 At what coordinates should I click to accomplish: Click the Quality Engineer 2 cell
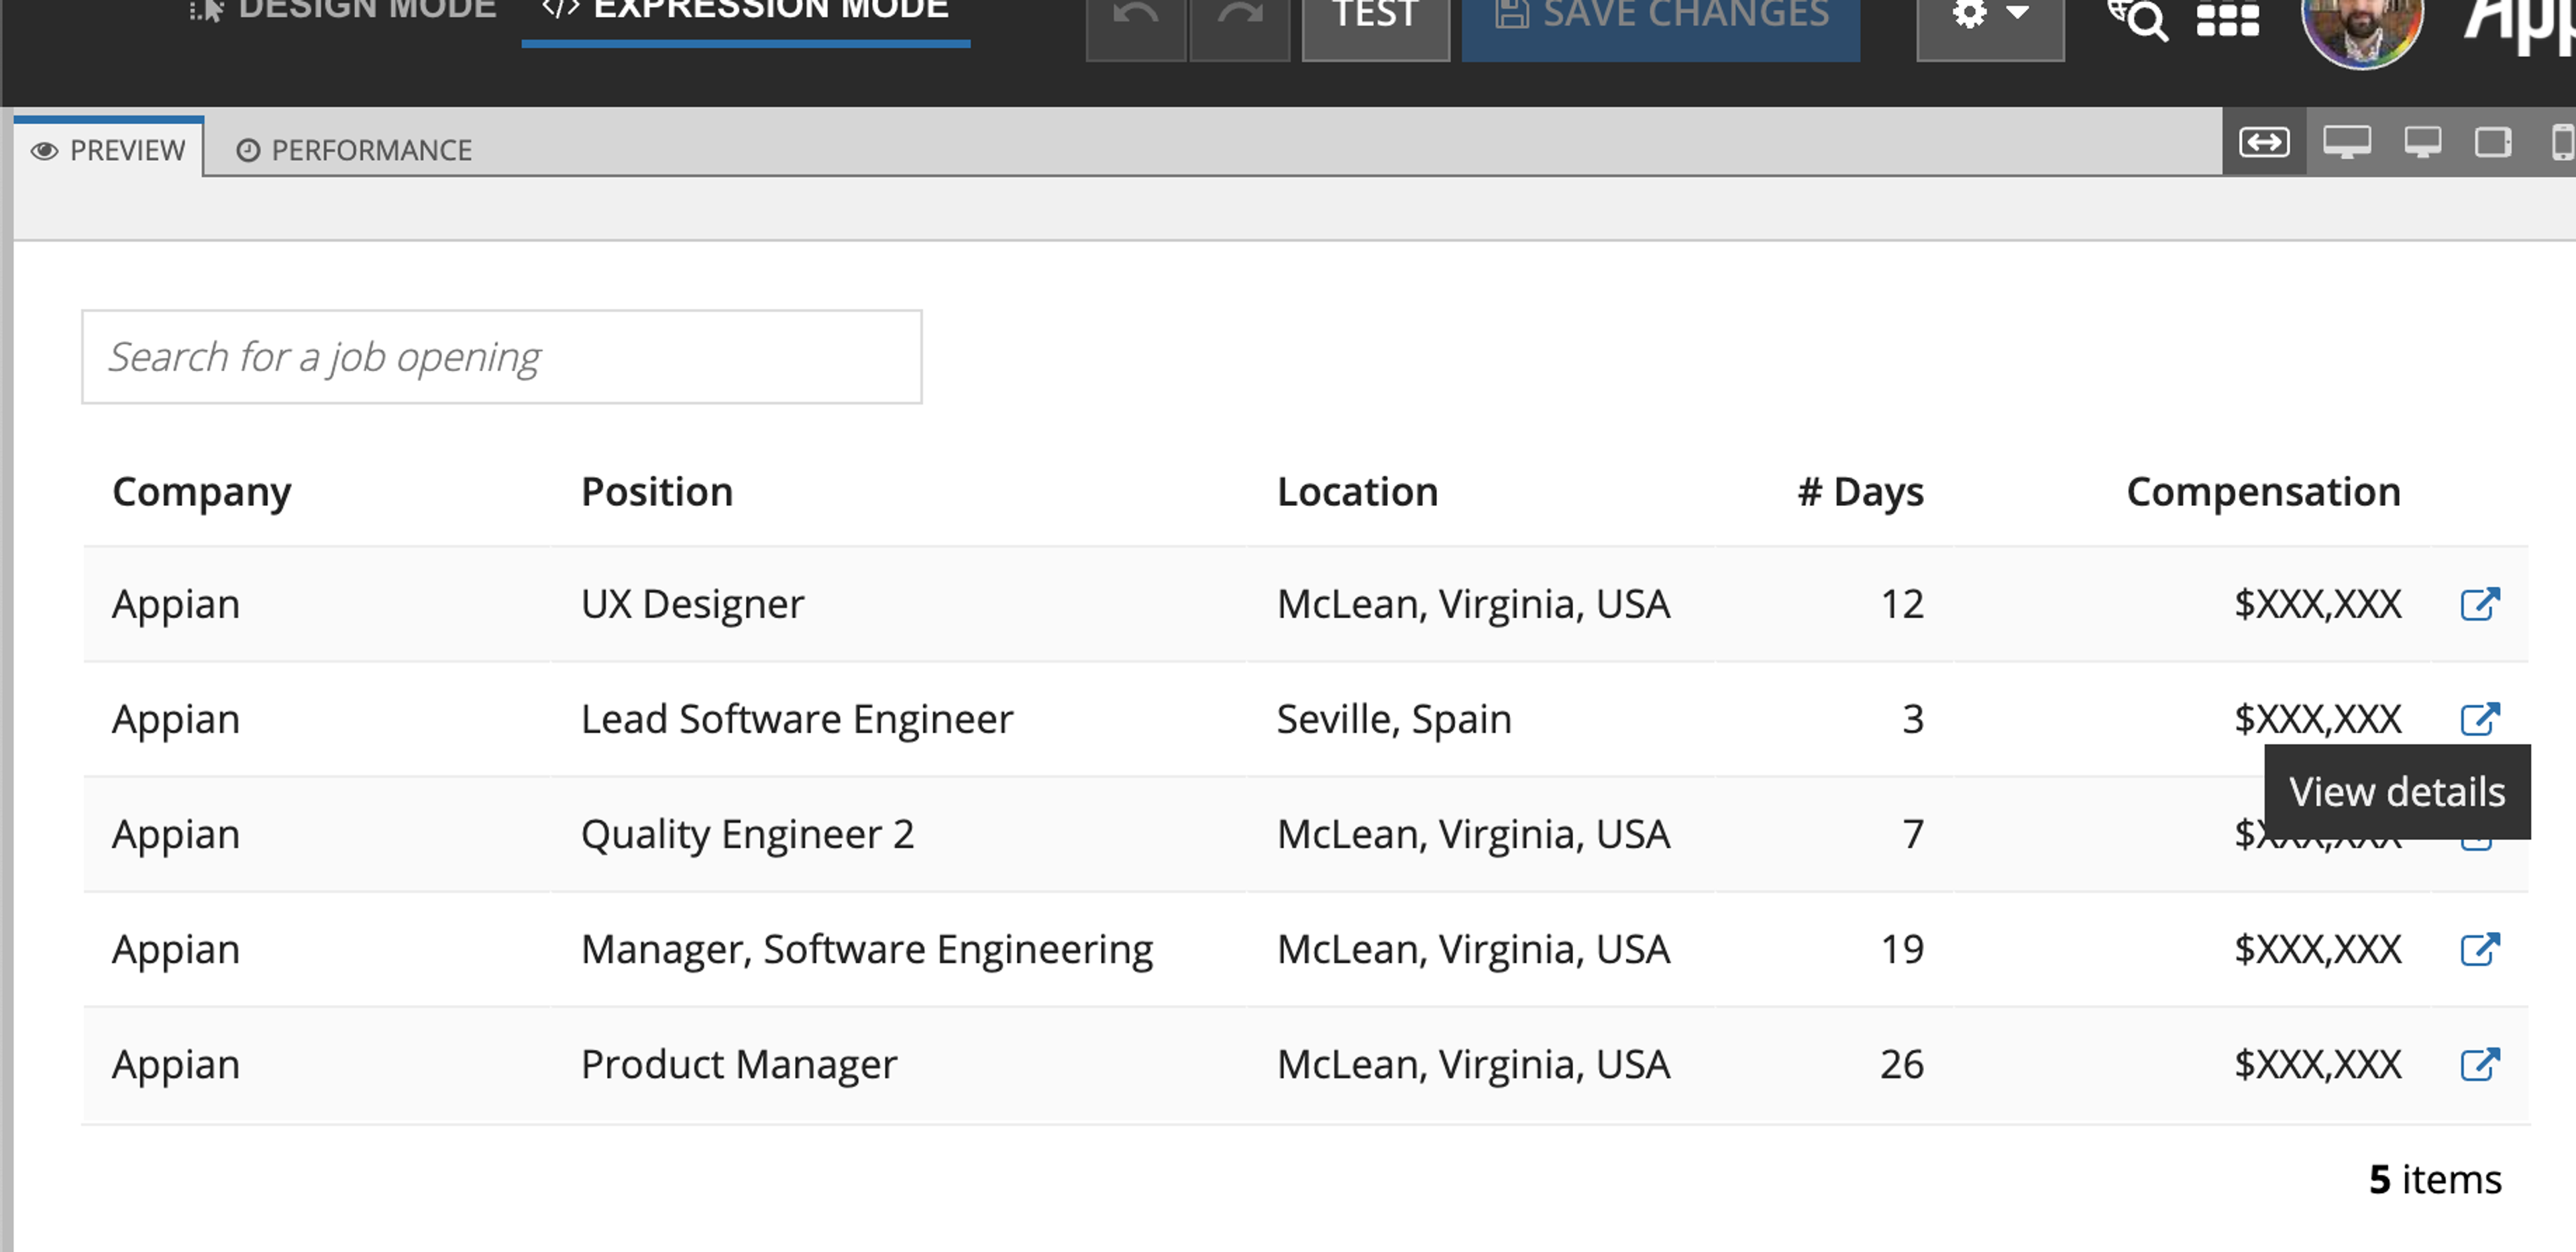[x=747, y=834]
